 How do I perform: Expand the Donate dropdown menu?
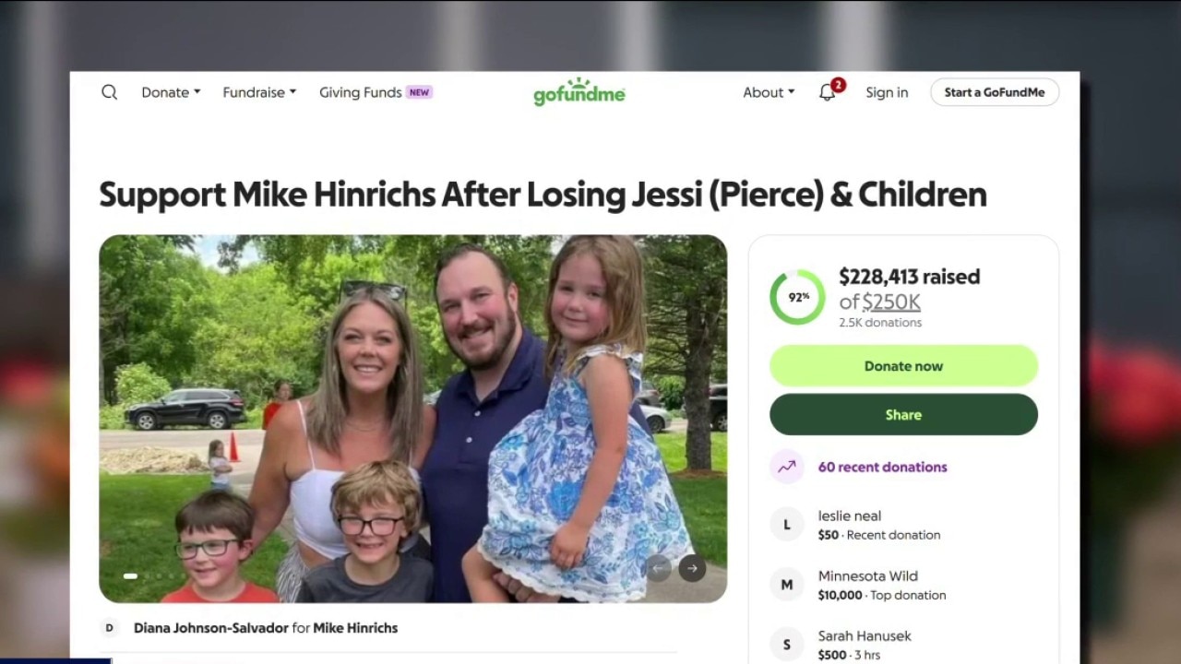pos(171,92)
